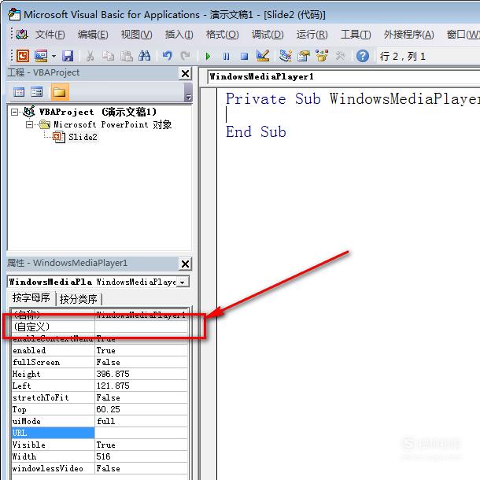
Task: Undo last action with blue arrow
Action: point(167,56)
